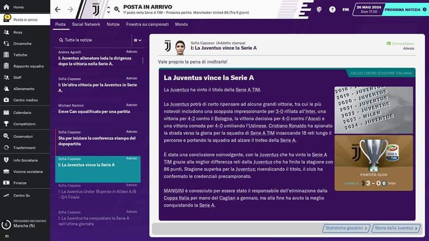Click the winners list image thumbnail

(374, 110)
